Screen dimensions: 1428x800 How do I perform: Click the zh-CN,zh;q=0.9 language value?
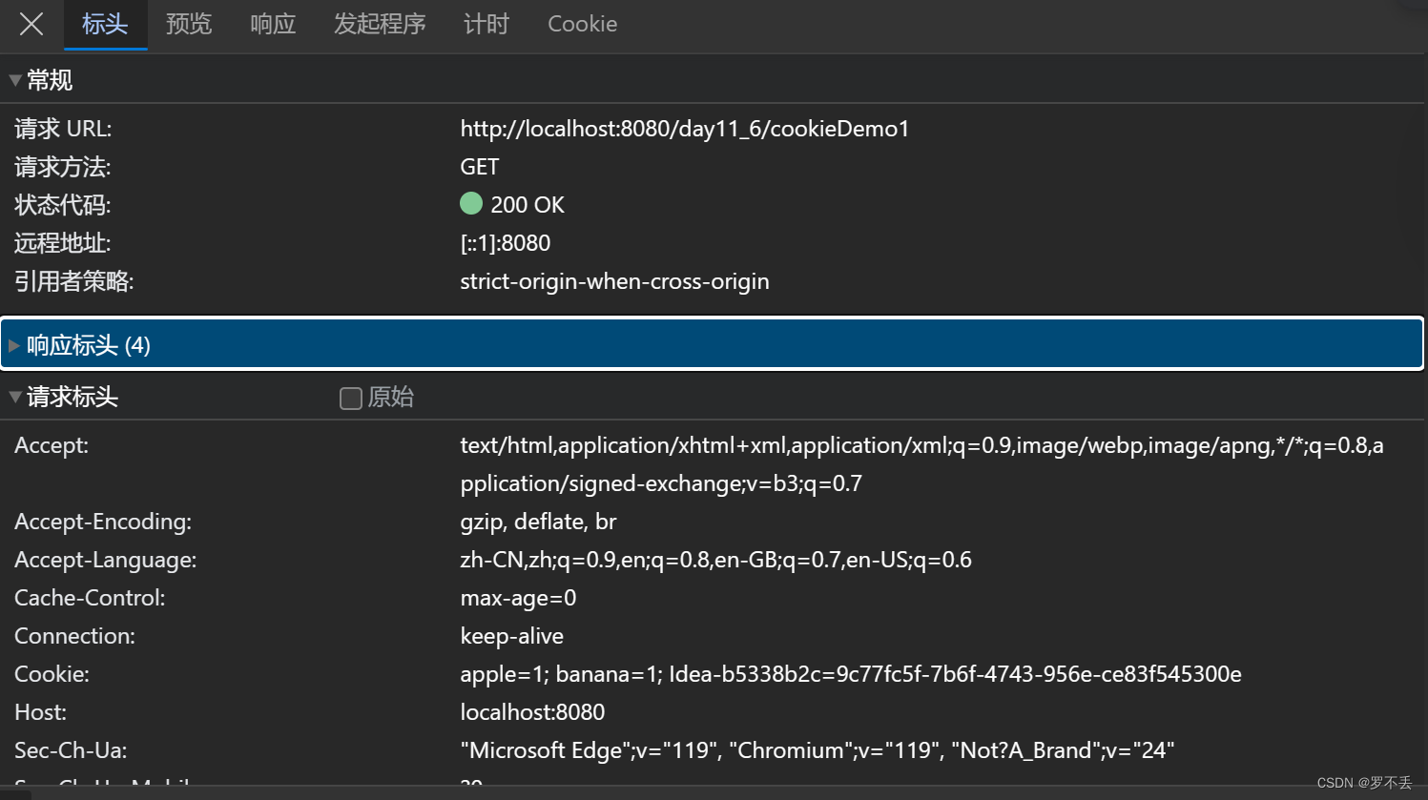point(715,560)
